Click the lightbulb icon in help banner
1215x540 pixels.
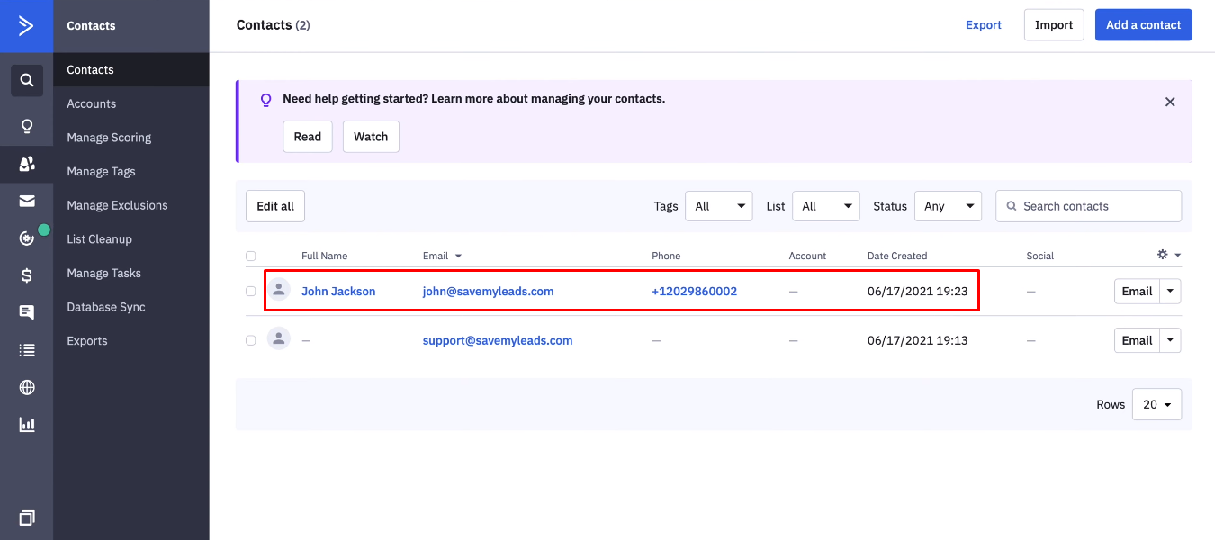pos(265,100)
